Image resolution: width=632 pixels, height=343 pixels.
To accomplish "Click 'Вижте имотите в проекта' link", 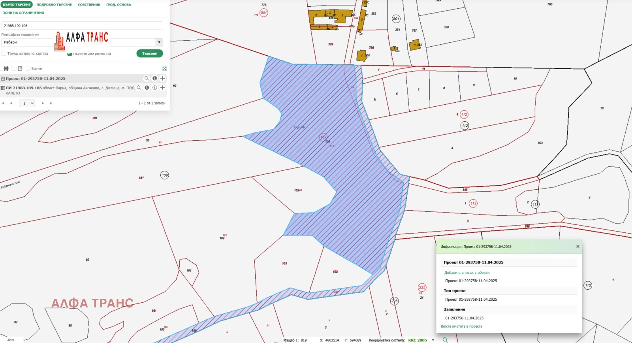I will click(461, 326).
